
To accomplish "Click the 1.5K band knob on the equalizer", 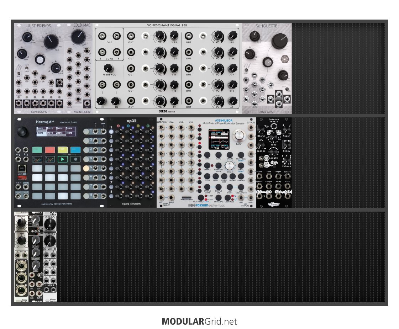I will pyautogui.click(x=174, y=52).
